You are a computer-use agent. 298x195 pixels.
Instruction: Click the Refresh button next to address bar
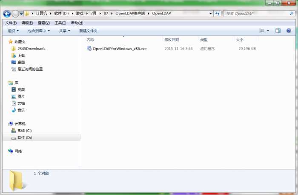click(218, 14)
